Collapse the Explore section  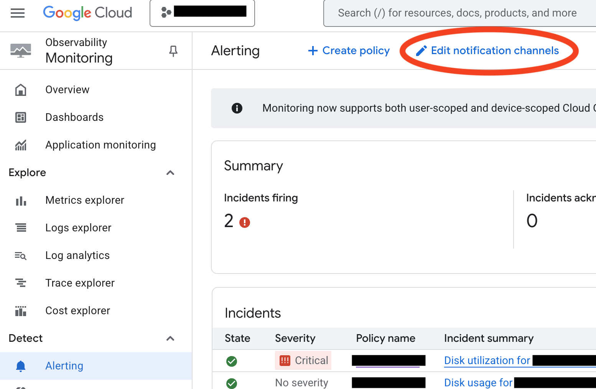[x=170, y=173]
